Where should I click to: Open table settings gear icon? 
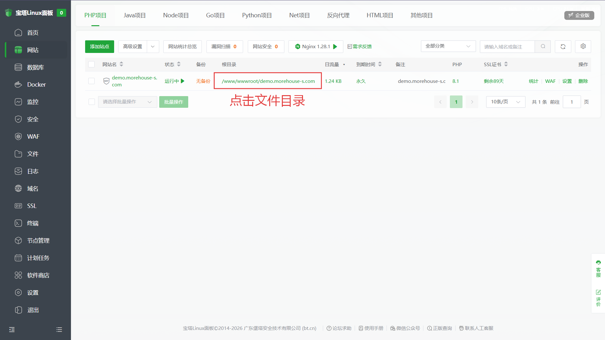[x=583, y=46]
